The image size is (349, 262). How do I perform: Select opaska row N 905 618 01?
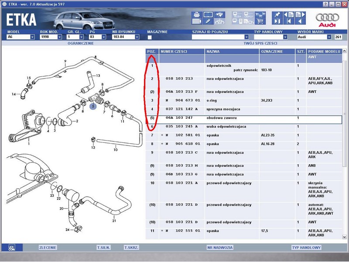[244, 146]
